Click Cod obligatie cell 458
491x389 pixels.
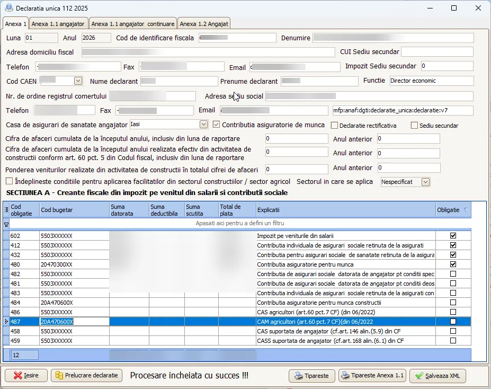[24, 331]
